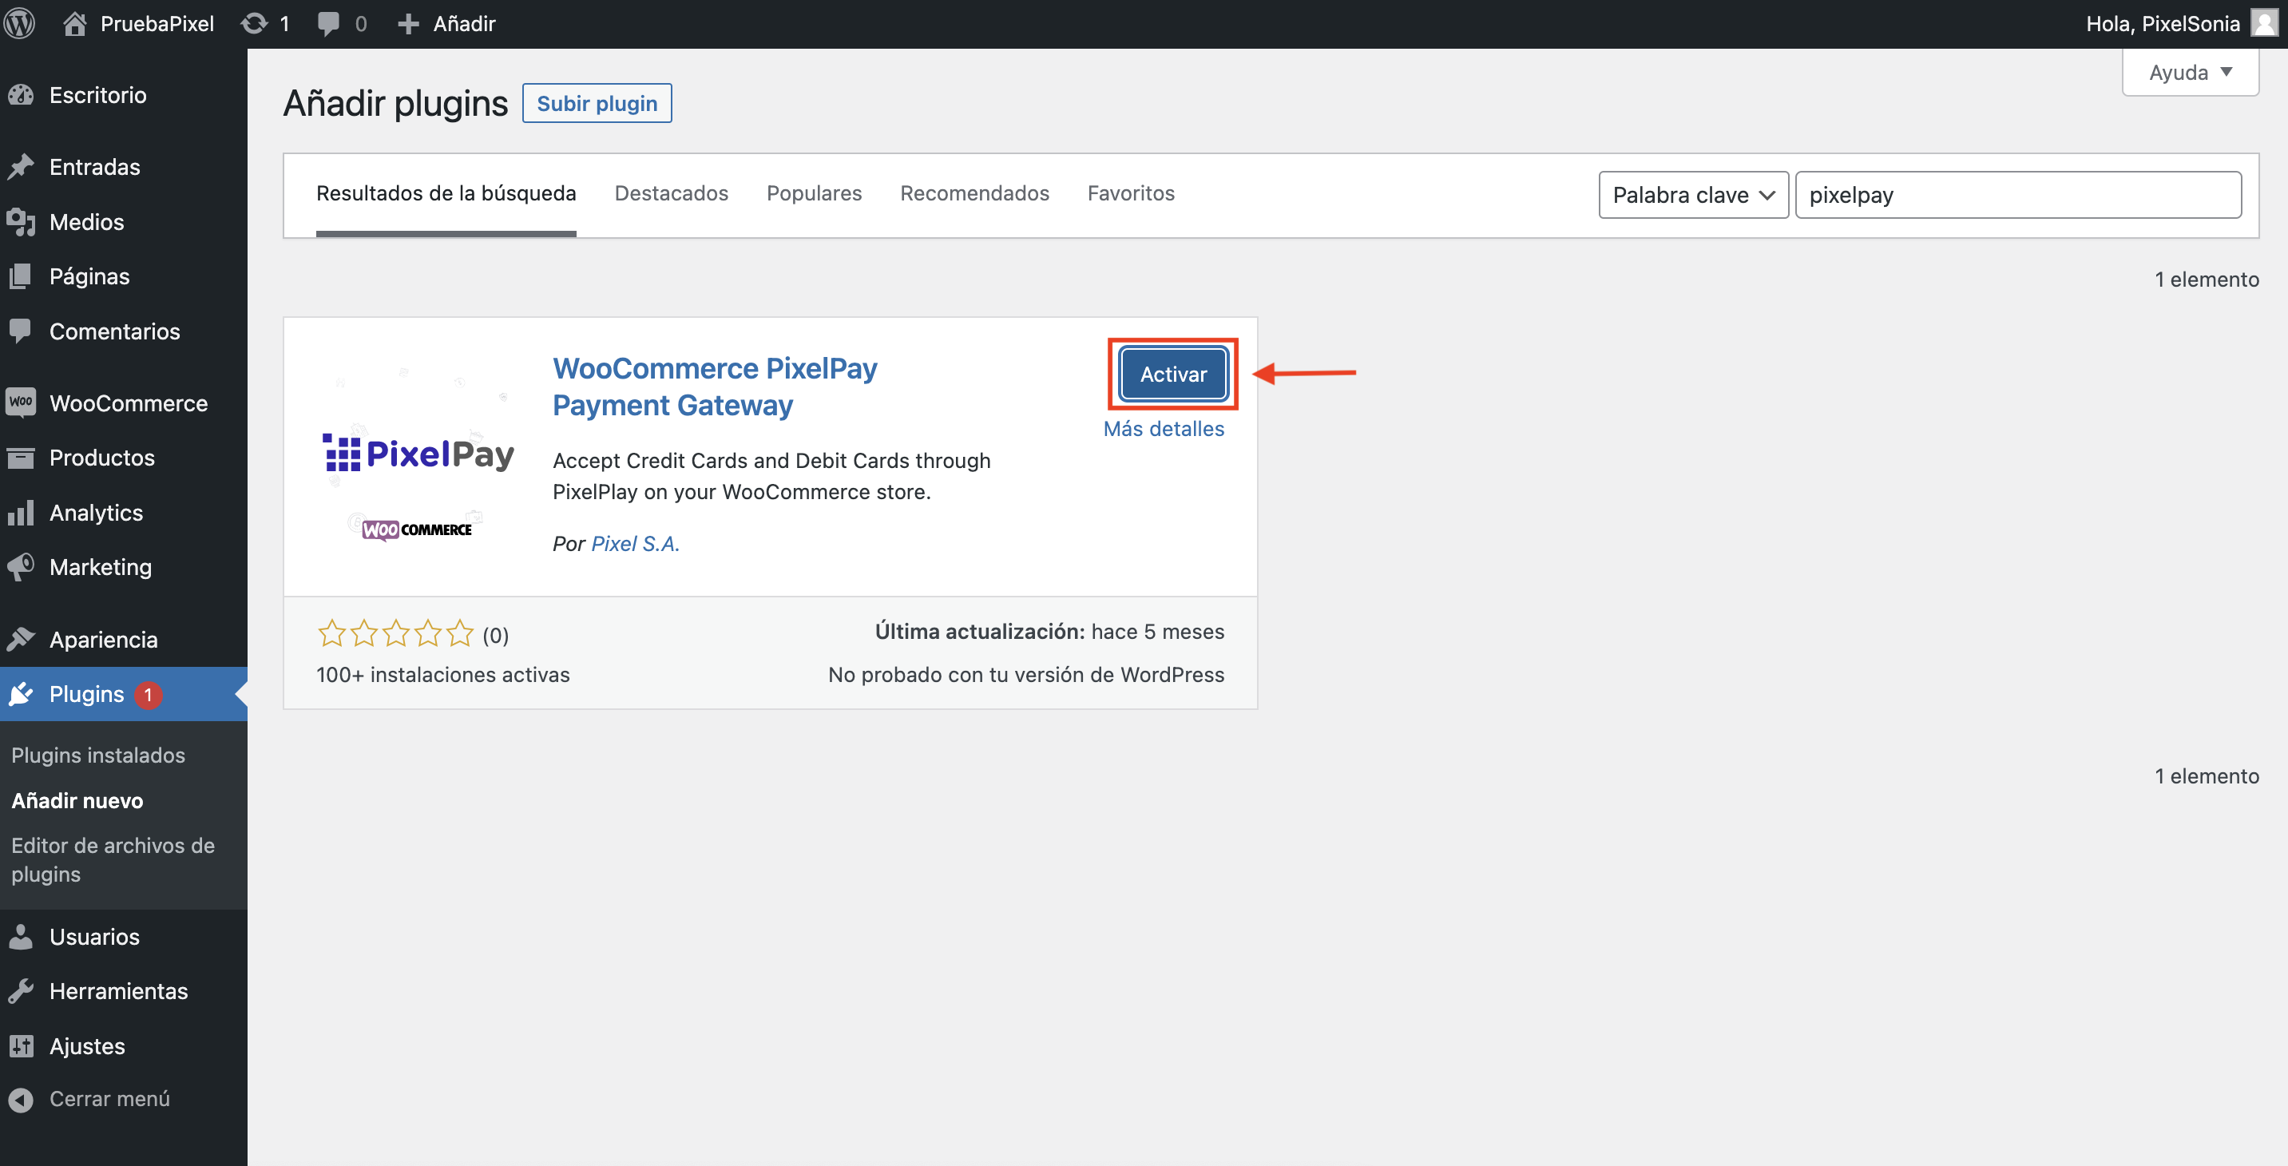Click the five-star rating of the plugin
Screen dimensions: 2288x1166
point(395,633)
